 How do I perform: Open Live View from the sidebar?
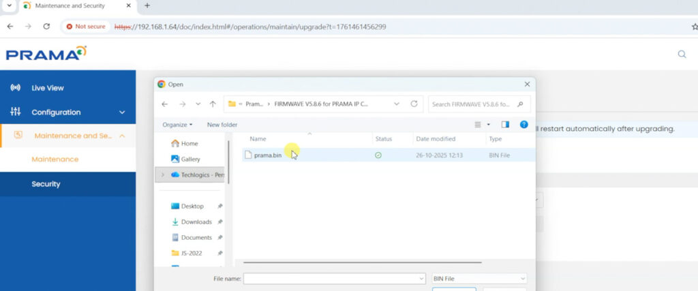47,88
